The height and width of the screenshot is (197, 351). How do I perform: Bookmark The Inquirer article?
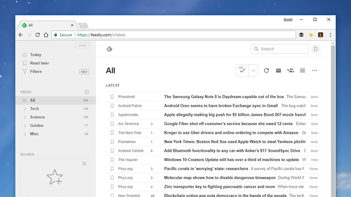pos(112,160)
